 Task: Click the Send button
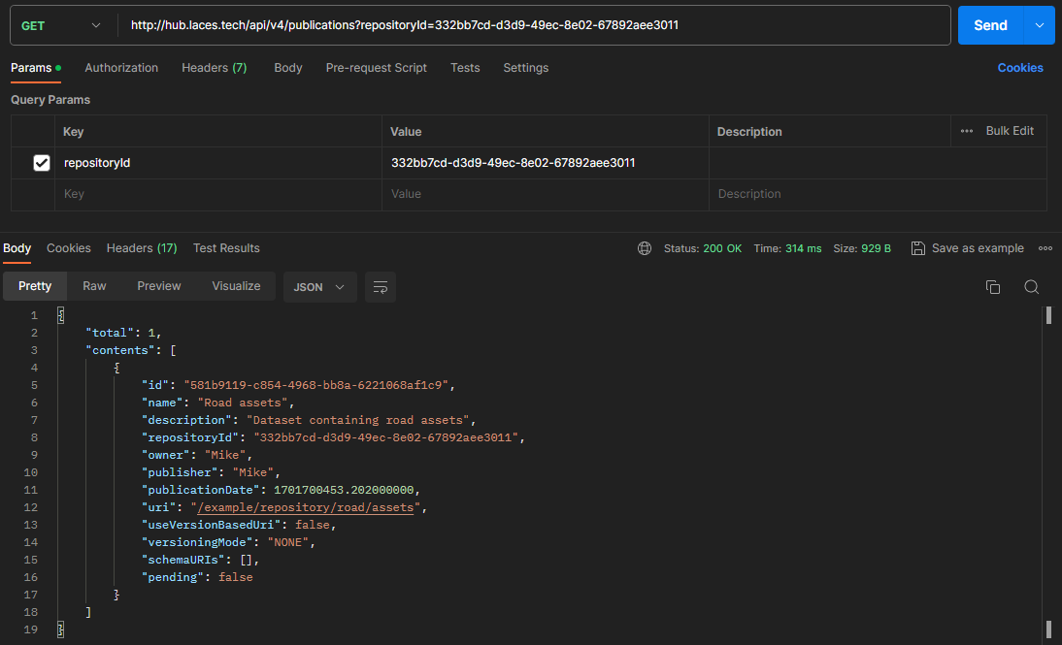[990, 25]
